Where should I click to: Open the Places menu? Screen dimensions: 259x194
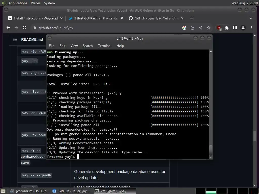click(35, 3)
